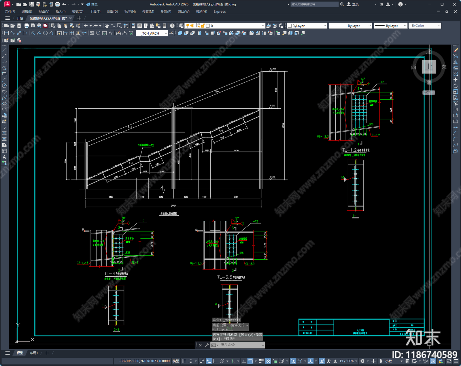
Task: Click the Save icon in standard toolbar
Action: [19, 26]
